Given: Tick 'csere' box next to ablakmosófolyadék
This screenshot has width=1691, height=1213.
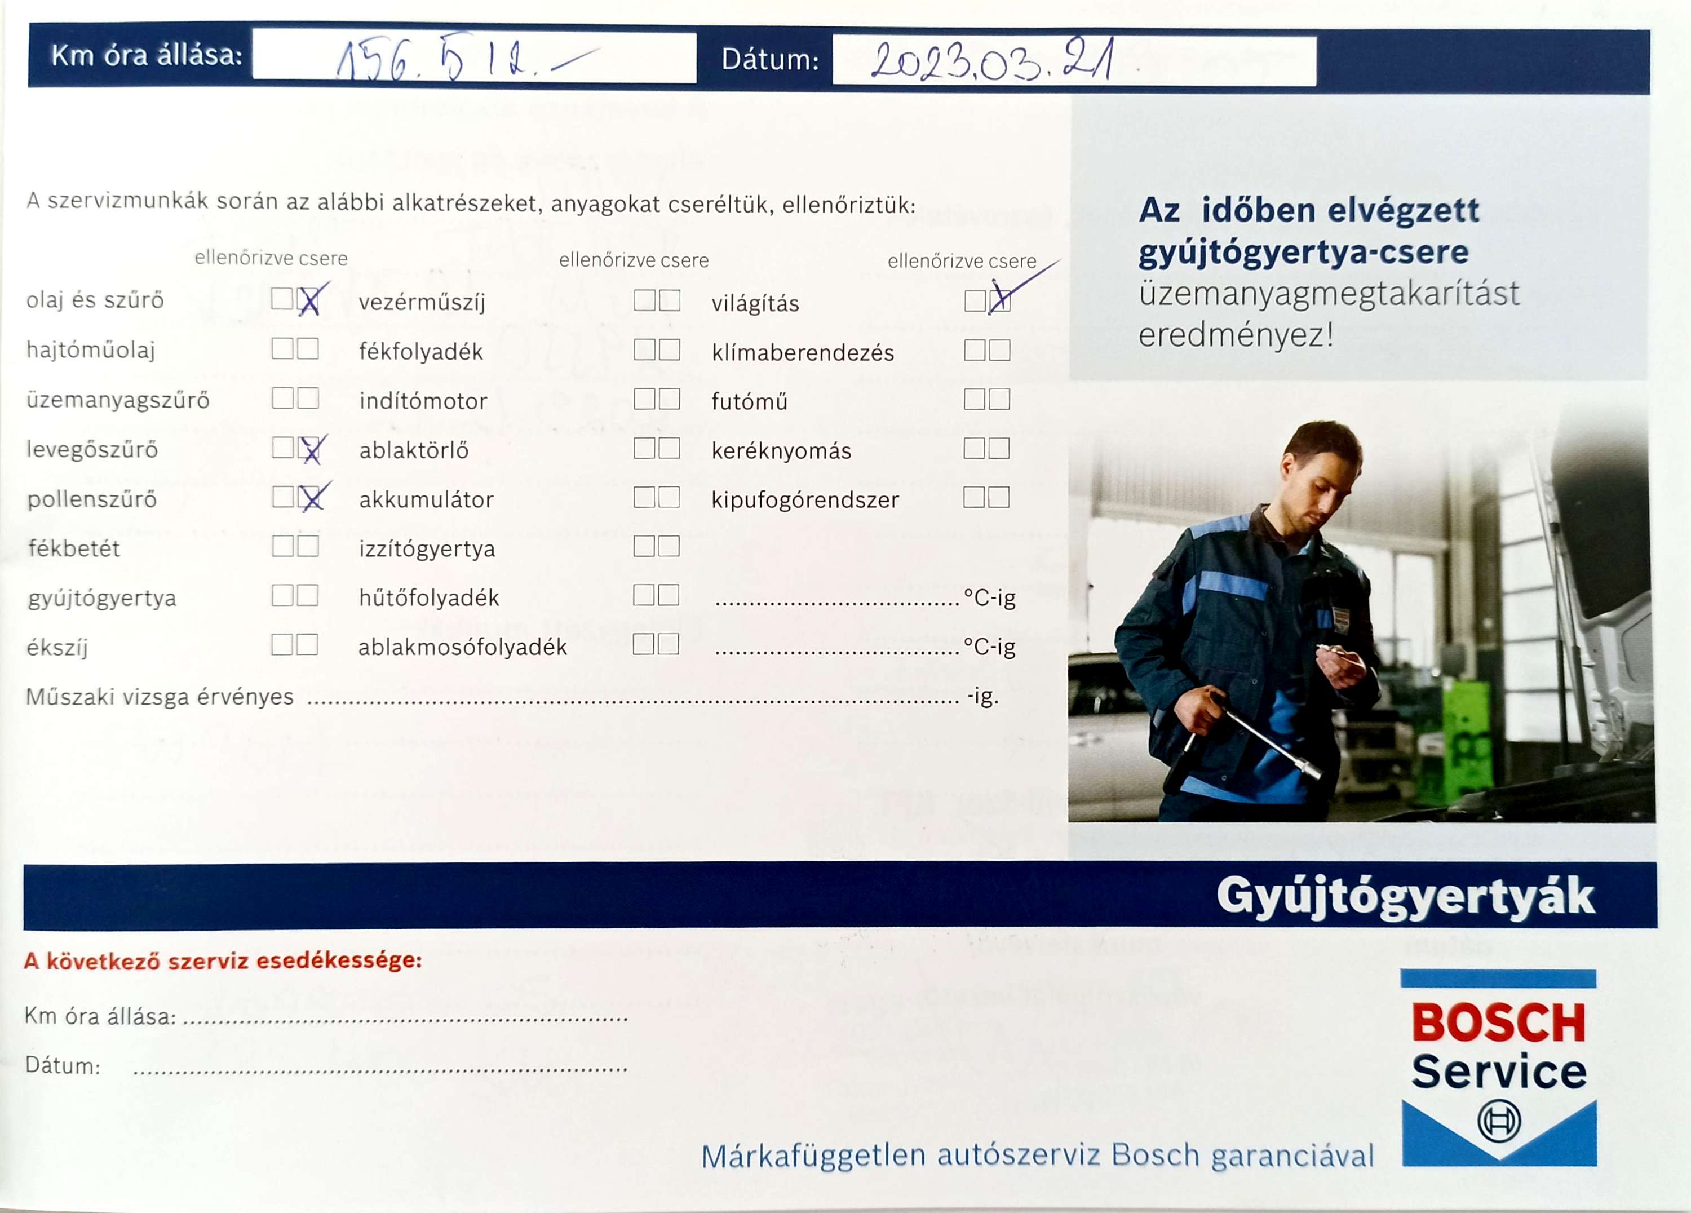Looking at the screenshot, I should (669, 644).
